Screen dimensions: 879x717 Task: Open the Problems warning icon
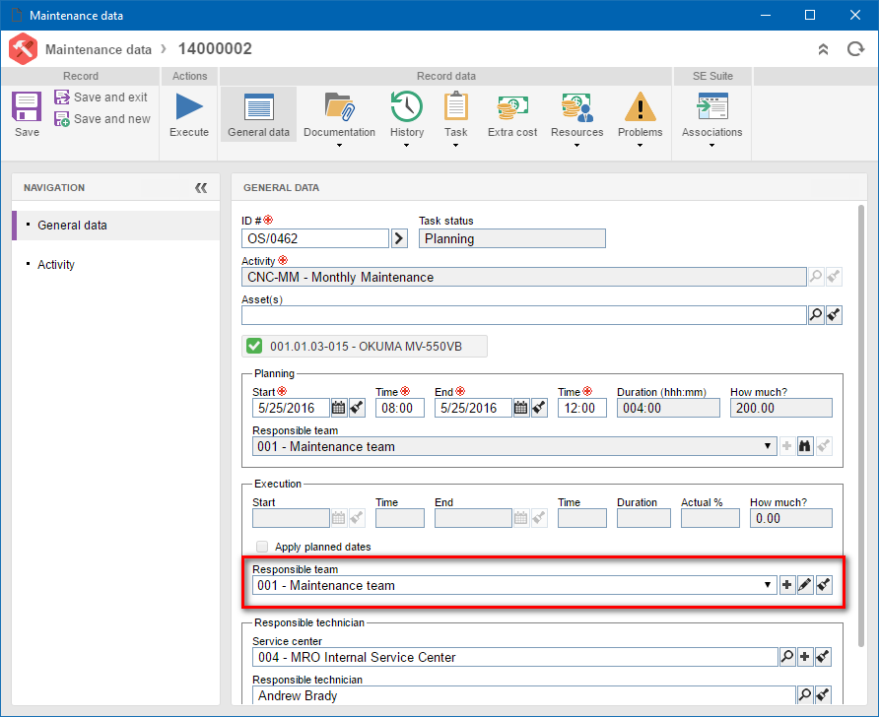(x=640, y=107)
